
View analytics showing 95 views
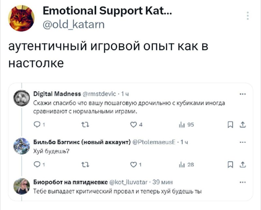coord(186,125)
